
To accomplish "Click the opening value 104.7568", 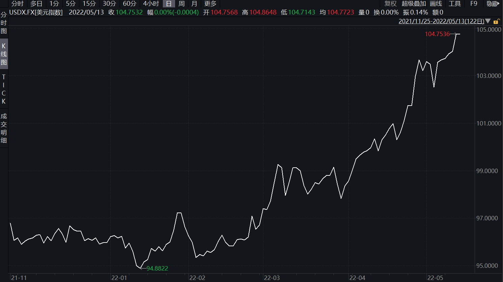I will 224,12.
